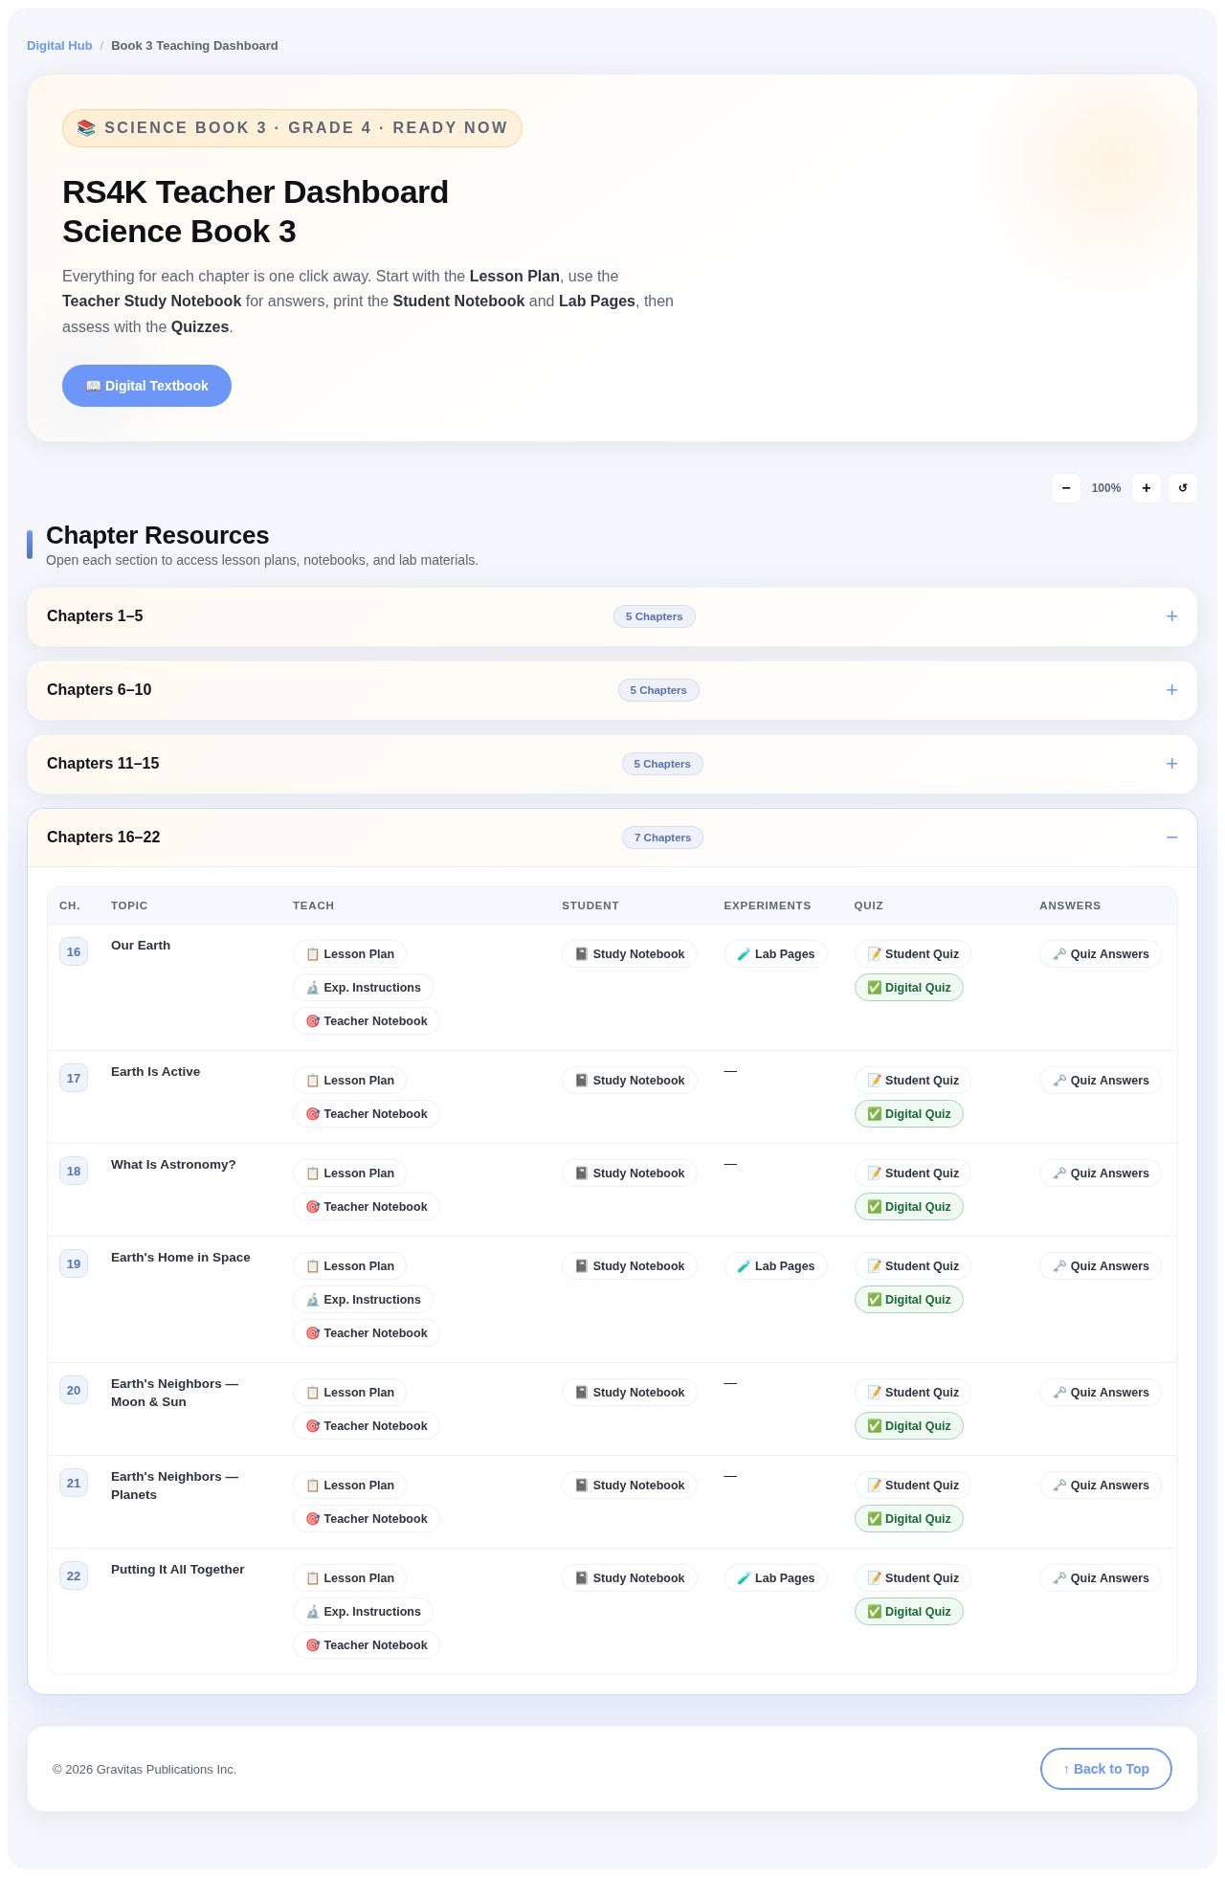Viewport: 1225px width, 1877px height.
Task: Open Lesson Plan for Putting It All Together
Action: 349,1578
